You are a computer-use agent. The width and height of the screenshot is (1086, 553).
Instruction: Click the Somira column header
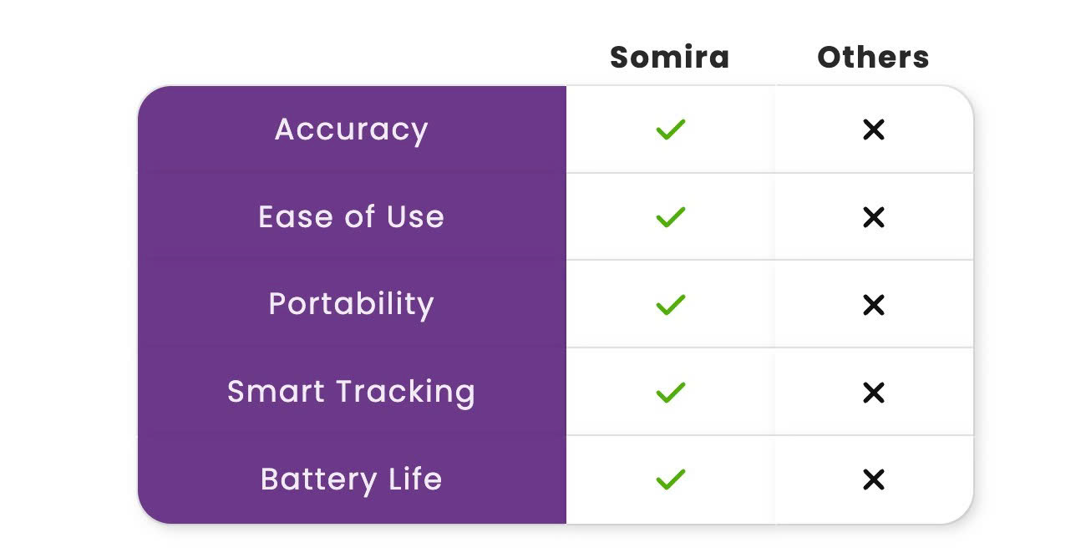coord(669,57)
